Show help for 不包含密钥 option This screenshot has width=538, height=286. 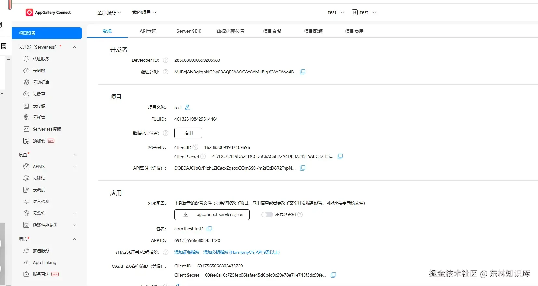[x=300, y=214]
